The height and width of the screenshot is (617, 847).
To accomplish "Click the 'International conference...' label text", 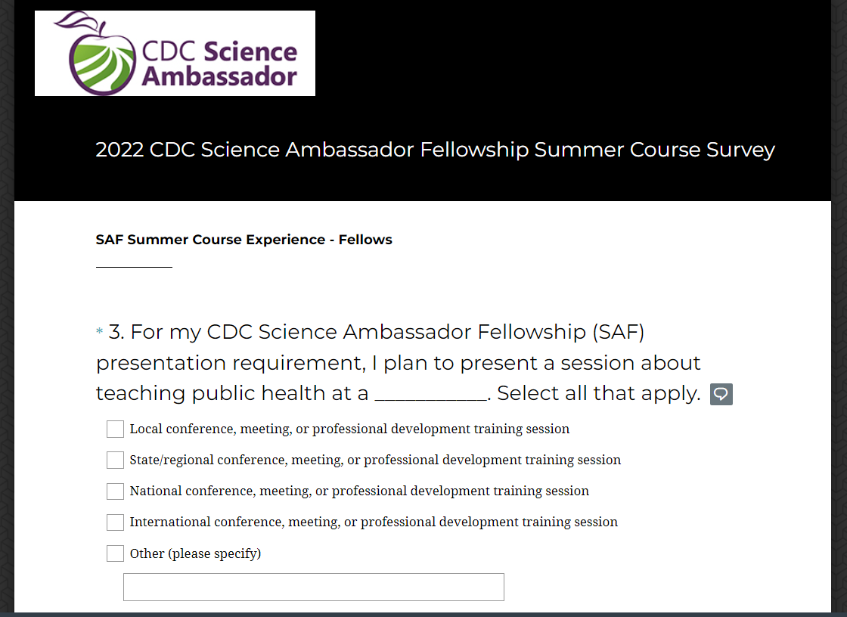I will click(374, 522).
